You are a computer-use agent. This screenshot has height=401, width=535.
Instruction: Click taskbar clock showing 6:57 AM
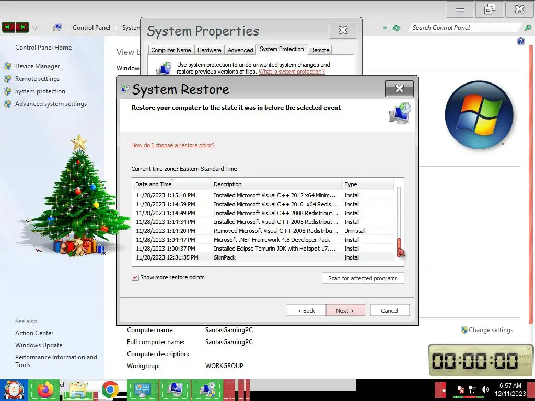coord(510,390)
